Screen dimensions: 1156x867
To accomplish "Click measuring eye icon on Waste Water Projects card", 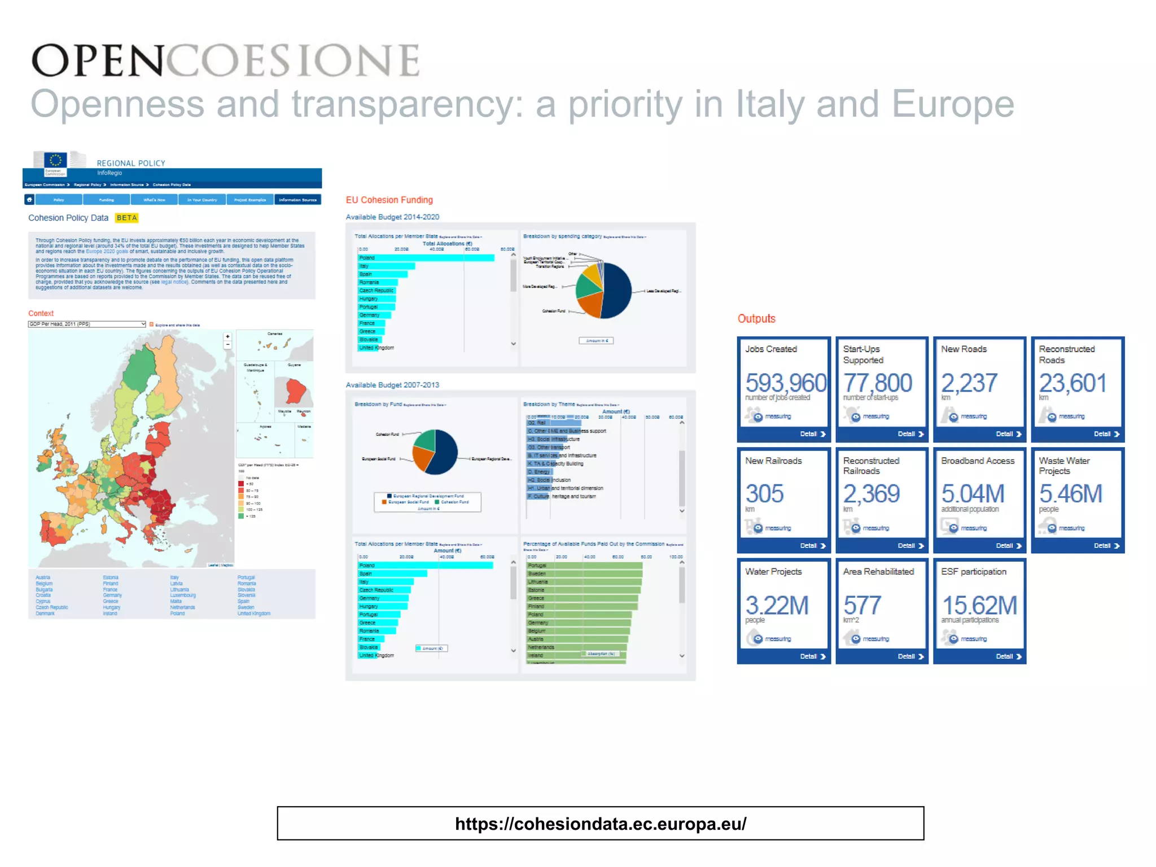I will 1052,528.
